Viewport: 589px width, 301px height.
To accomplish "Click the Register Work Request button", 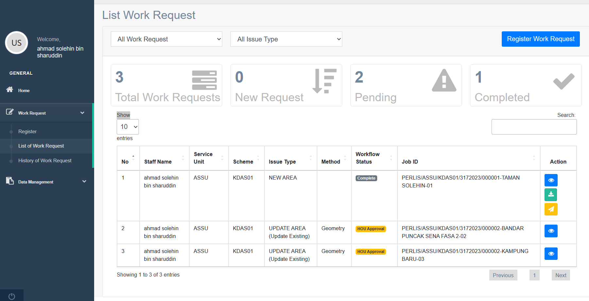I will click(x=541, y=39).
